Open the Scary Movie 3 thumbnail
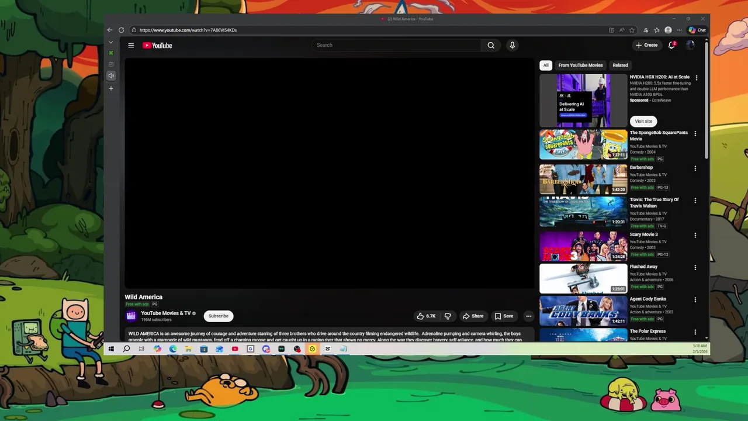This screenshot has width=748, height=421. 583,246
